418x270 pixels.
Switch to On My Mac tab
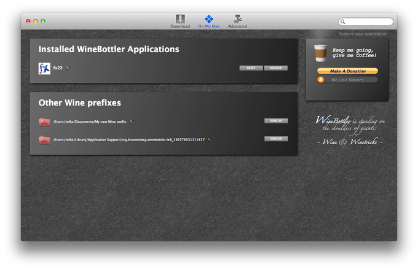(x=209, y=21)
